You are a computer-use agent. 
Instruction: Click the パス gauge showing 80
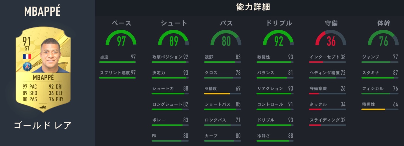[x=226, y=39]
